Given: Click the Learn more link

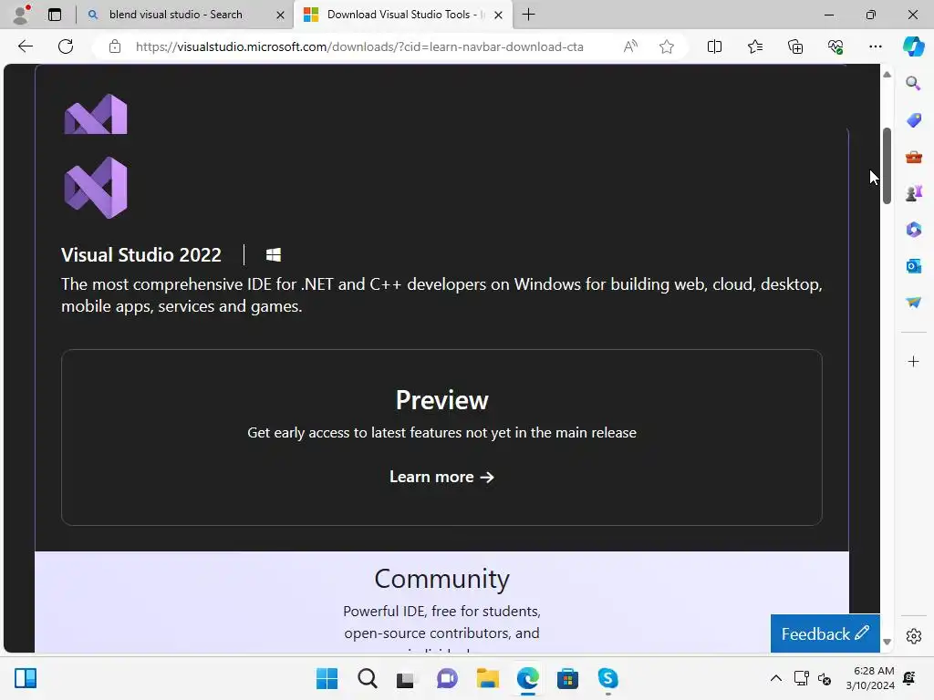Looking at the screenshot, I should point(441,477).
